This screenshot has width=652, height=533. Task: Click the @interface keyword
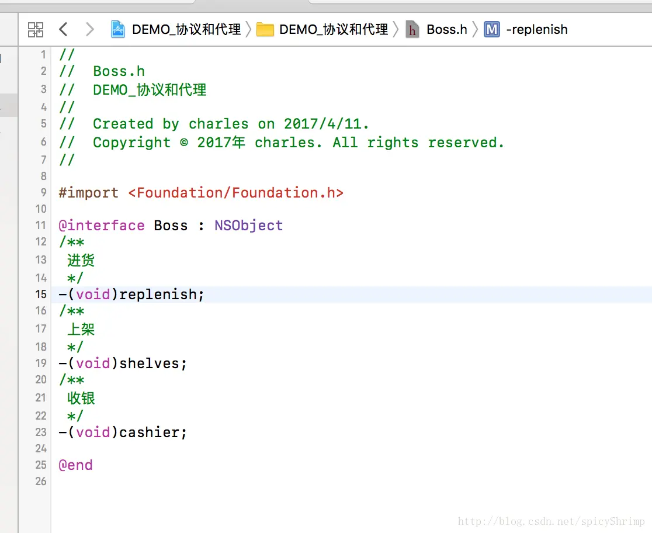coord(102,225)
